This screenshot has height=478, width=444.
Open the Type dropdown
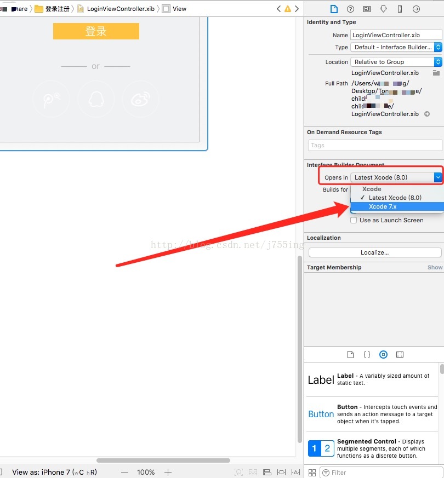pos(396,47)
